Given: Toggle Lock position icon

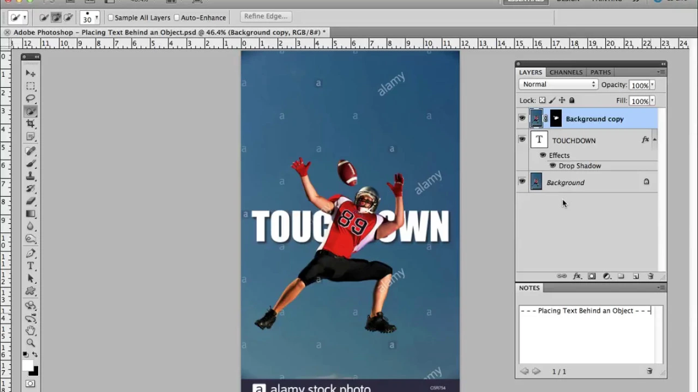Looking at the screenshot, I should 562,100.
